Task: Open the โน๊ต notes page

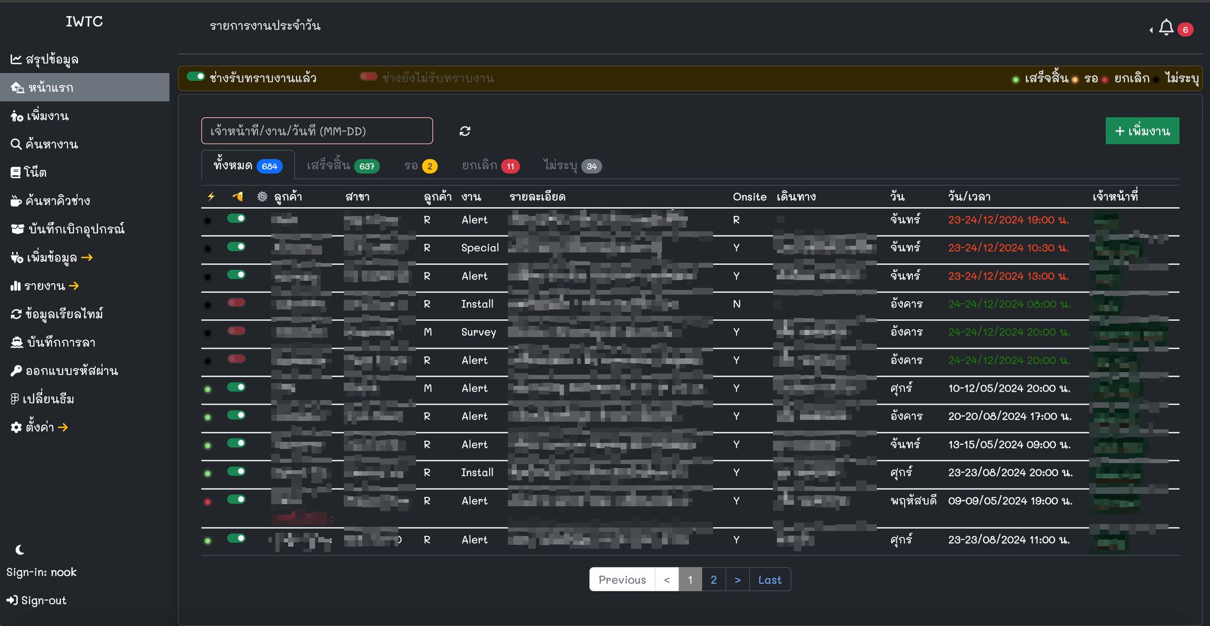Action: (28, 172)
